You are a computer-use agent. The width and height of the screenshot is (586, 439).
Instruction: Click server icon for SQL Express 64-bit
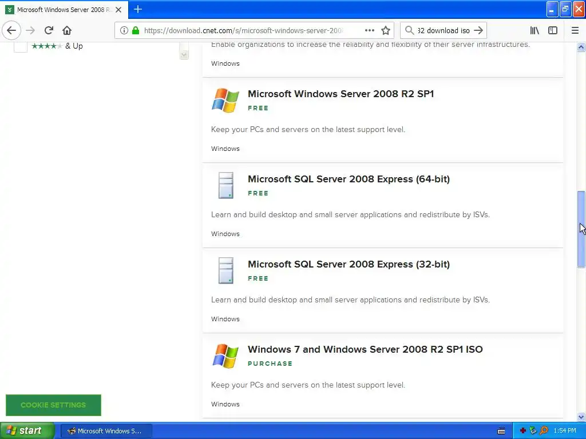pyautogui.click(x=225, y=185)
